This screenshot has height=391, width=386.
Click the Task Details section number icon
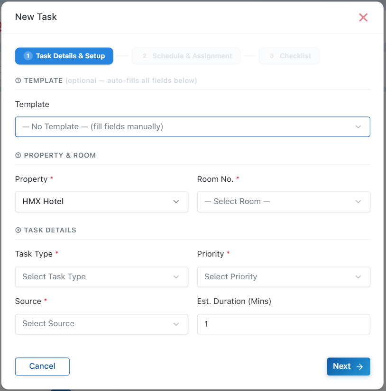(18, 230)
